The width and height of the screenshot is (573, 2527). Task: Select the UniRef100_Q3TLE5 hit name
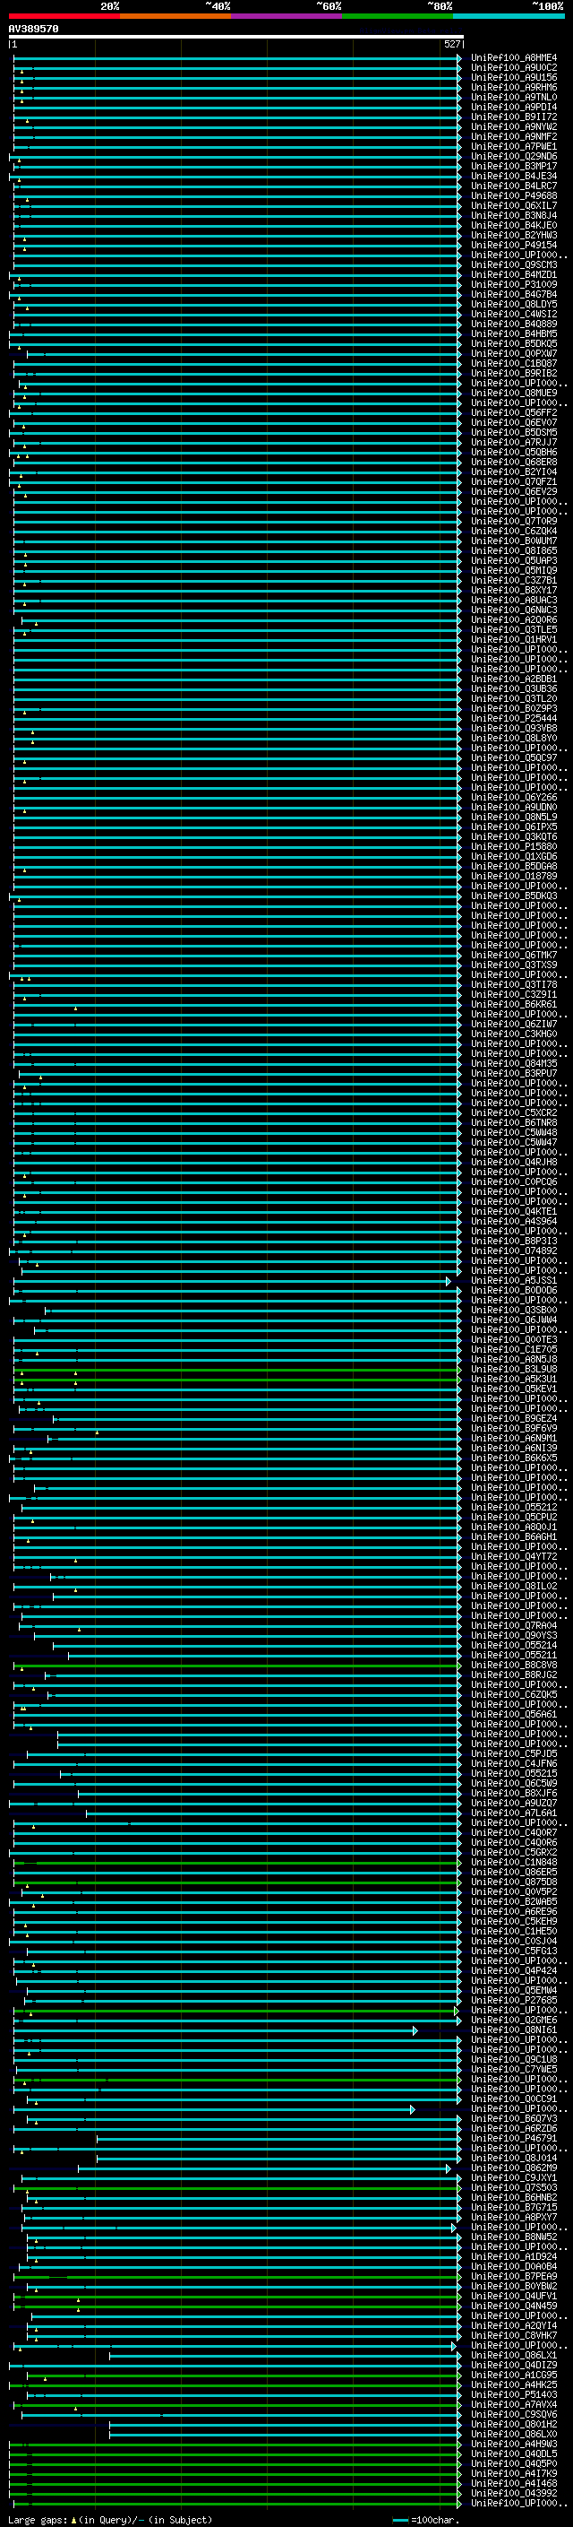pos(513,630)
